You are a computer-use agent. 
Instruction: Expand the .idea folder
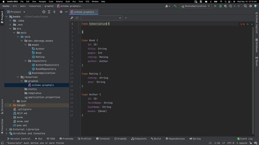[x=10, y=21]
